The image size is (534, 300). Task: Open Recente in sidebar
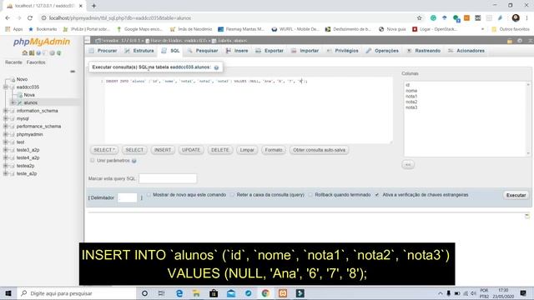click(13, 62)
